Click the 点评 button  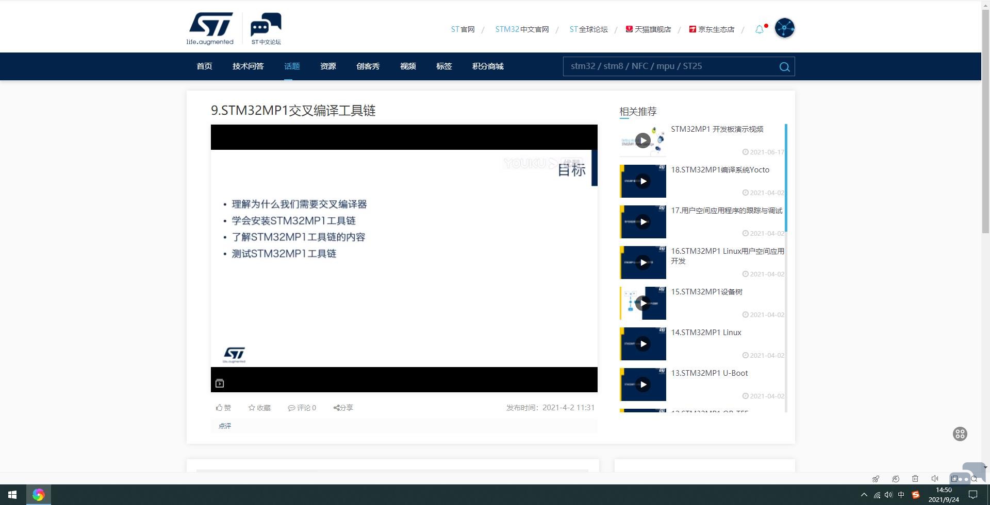pyautogui.click(x=225, y=426)
